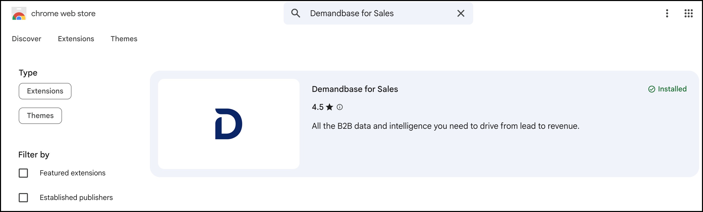Filter type by Extensions chip

45,91
